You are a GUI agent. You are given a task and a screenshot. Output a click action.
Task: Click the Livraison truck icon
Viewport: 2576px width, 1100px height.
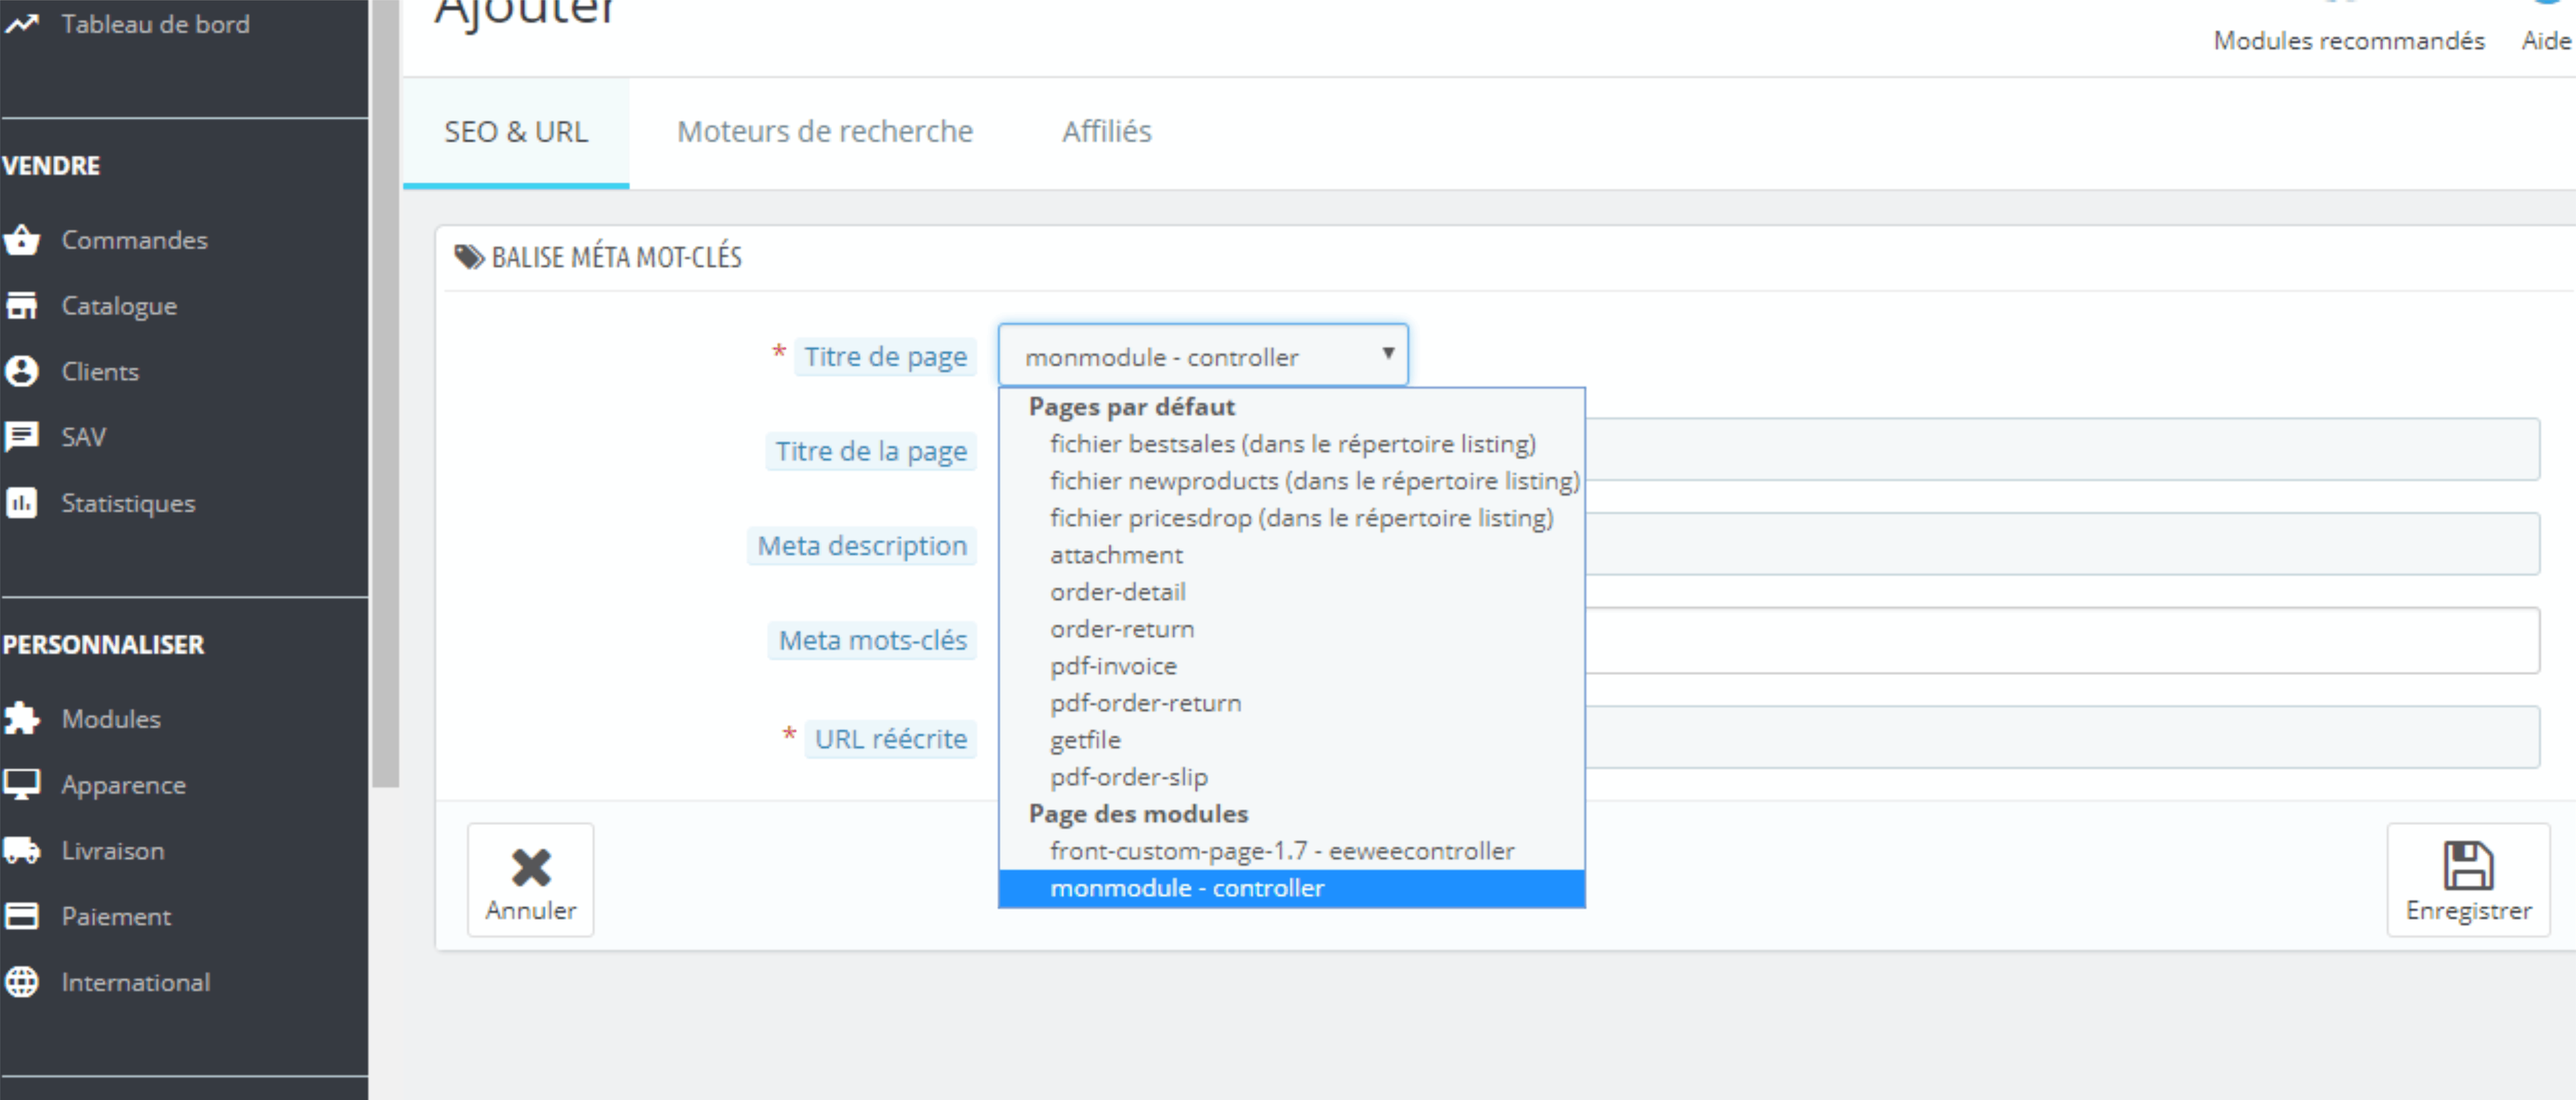pyautogui.click(x=22, y=851)
